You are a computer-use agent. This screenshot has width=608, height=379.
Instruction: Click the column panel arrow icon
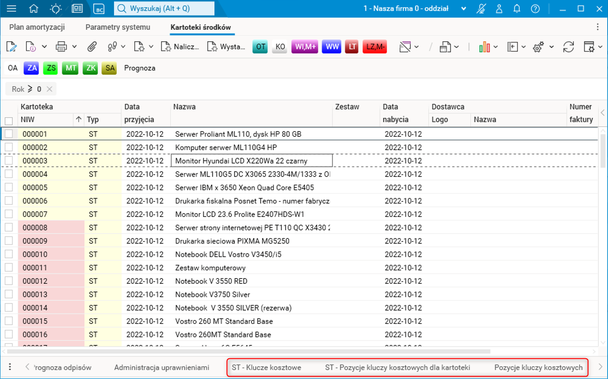[513, 47]
